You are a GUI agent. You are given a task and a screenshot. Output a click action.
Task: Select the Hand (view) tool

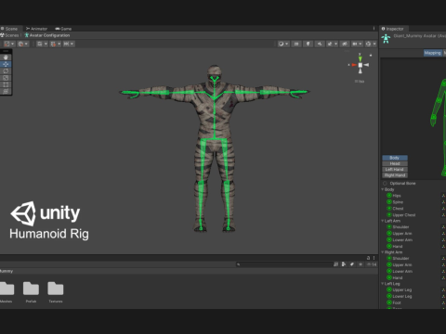point(6,58)
